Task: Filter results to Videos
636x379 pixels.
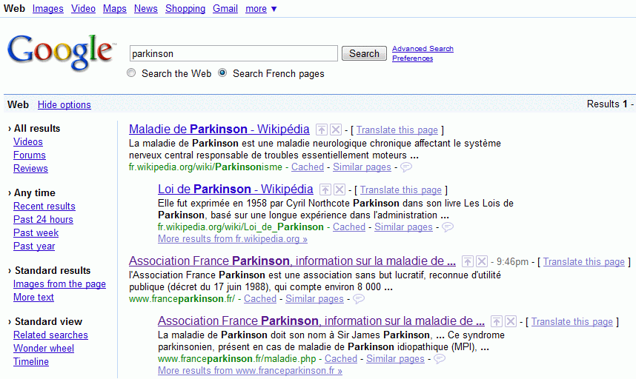Action: pyautogui.click(x=28, y=141)
